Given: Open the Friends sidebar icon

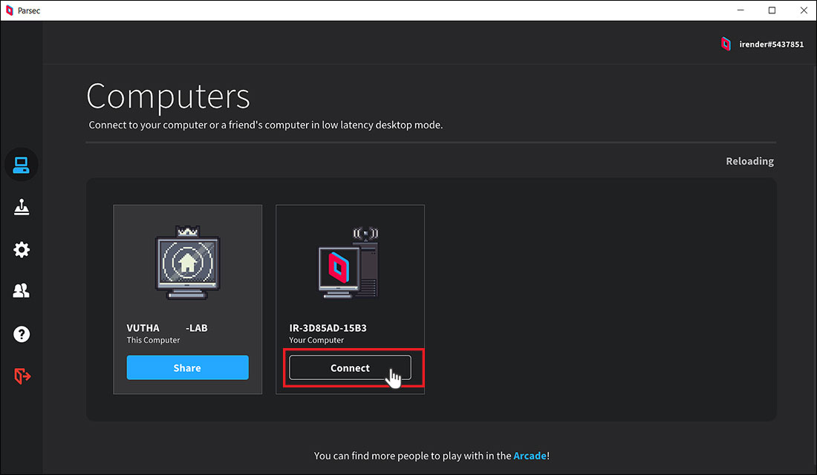Looking at the screenshot, I should (x=22, y=291).
